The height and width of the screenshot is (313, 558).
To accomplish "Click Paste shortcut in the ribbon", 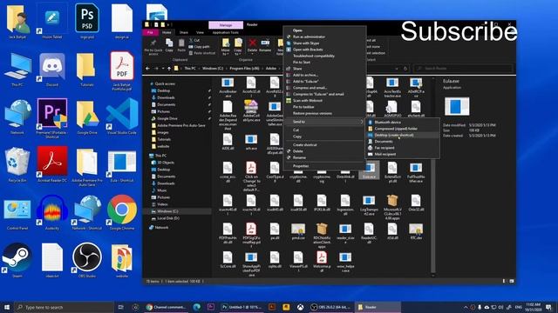I will click(202, 53).
